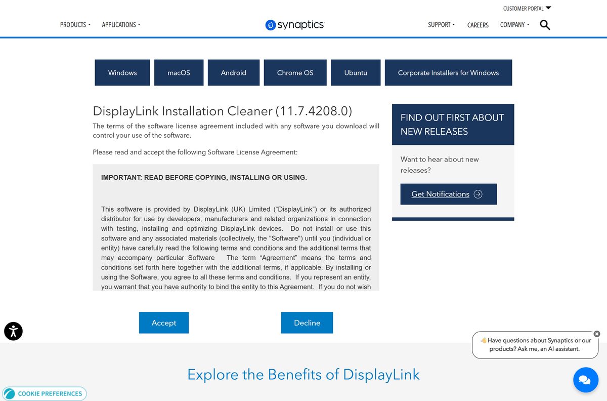Expand the Support menu
607x401 pixels.
click(442, 24)
